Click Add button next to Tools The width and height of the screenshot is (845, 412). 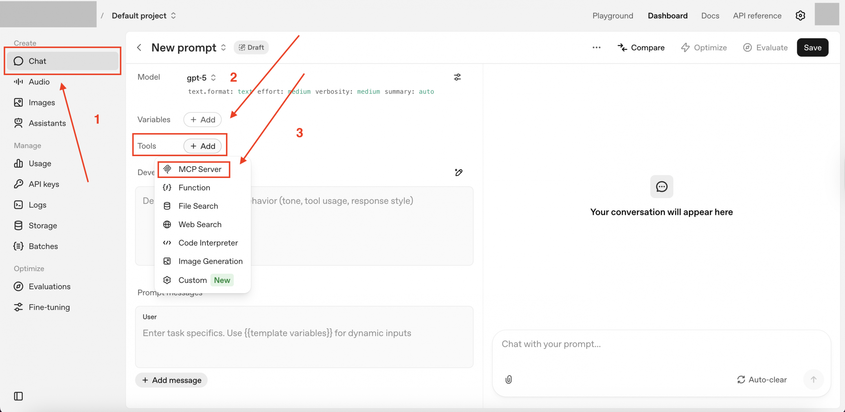click(x=203, y=146)
